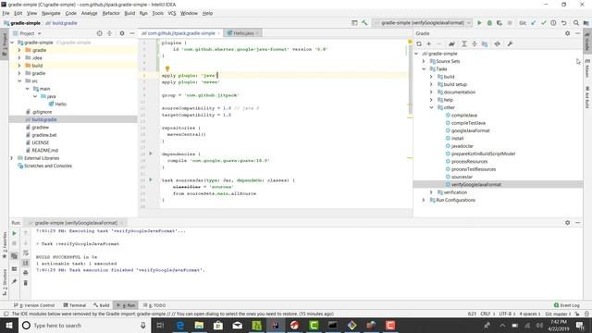This screenshot has width=592, height=333.
Task: Collapse the other tasks group
Action: click(431, 107)
